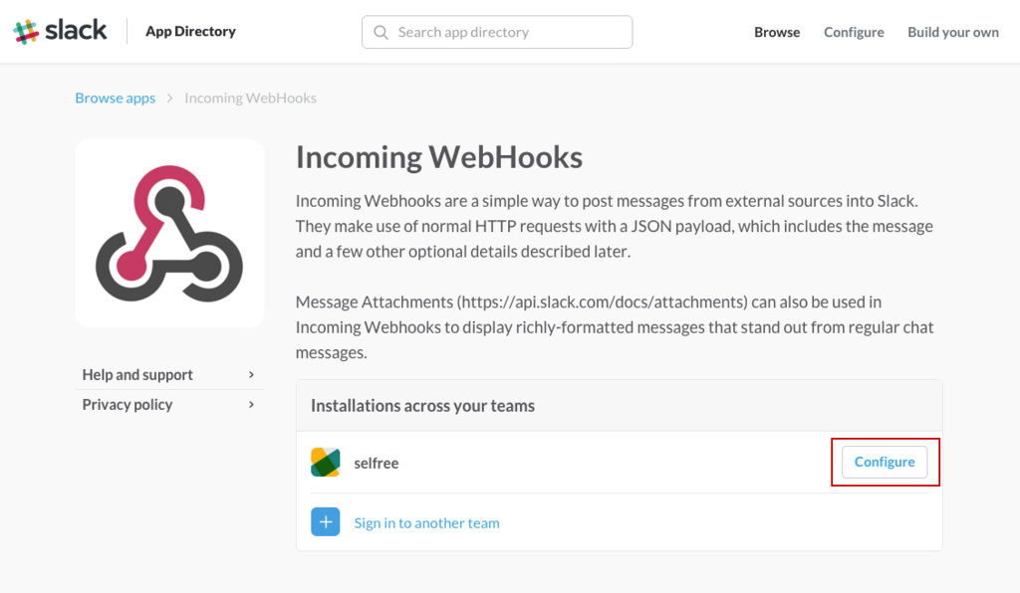Expand the Help and support chevron
1020x593 pixels.
point(251,375)
